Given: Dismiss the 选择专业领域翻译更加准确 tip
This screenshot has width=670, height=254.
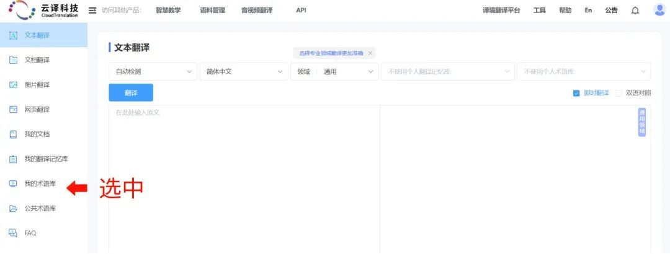Looking at the screenshot, I should click(370, 53).
